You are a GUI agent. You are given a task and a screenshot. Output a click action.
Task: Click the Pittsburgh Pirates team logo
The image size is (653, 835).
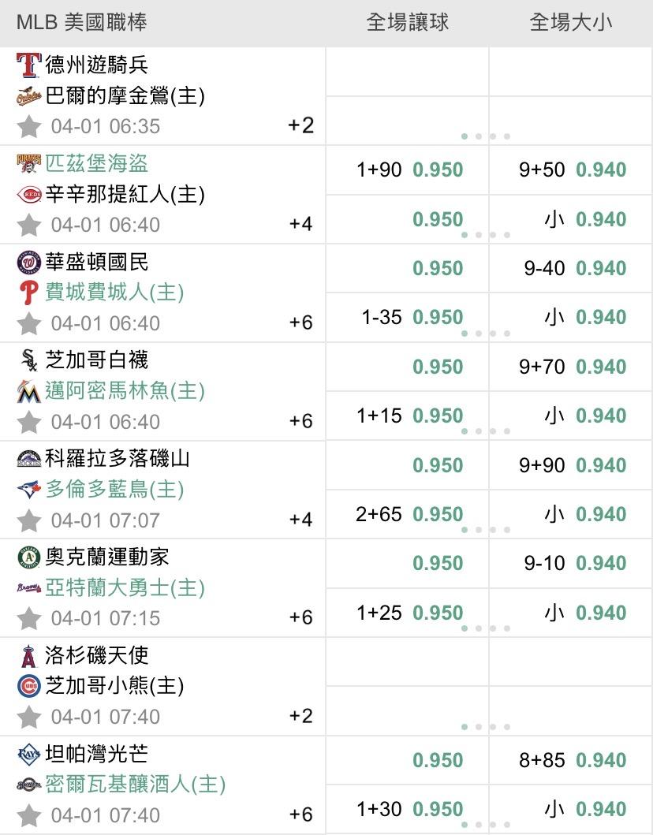point(28,163)
